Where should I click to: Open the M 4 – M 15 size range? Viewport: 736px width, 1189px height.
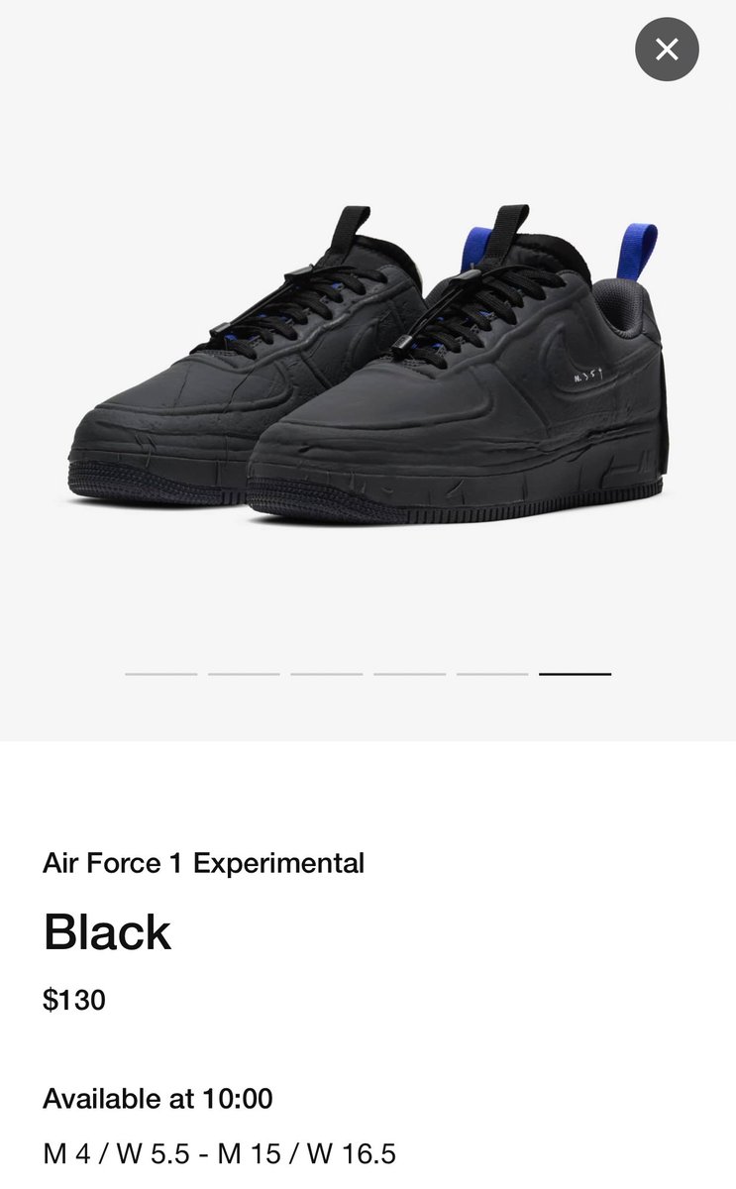219,1153
